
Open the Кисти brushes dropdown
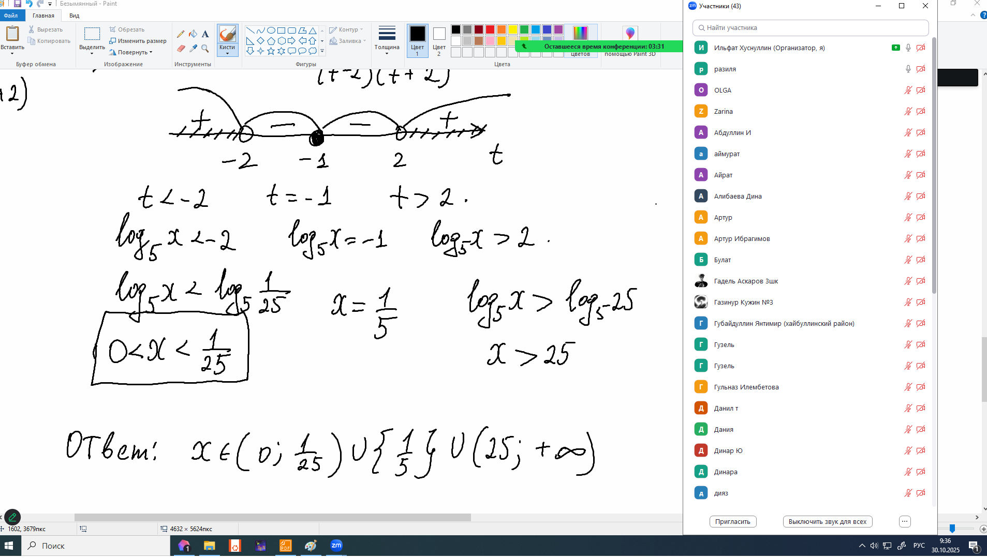[227, 50]
